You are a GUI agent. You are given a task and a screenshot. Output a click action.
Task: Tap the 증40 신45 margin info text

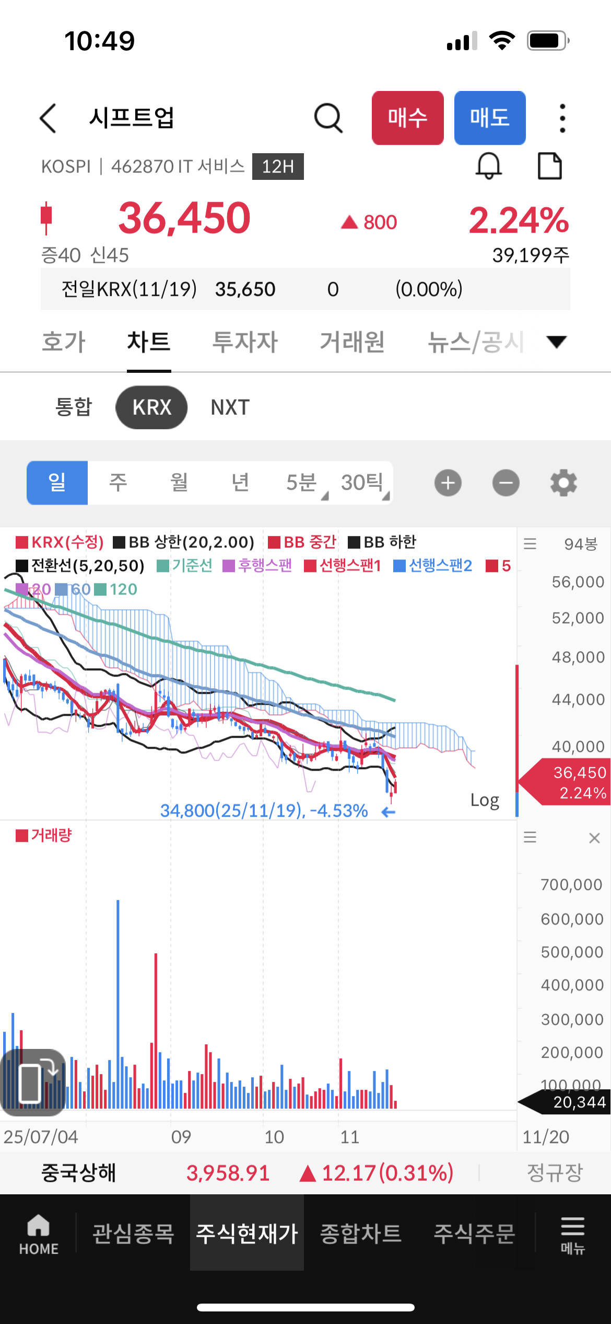[x=85, y=255]
